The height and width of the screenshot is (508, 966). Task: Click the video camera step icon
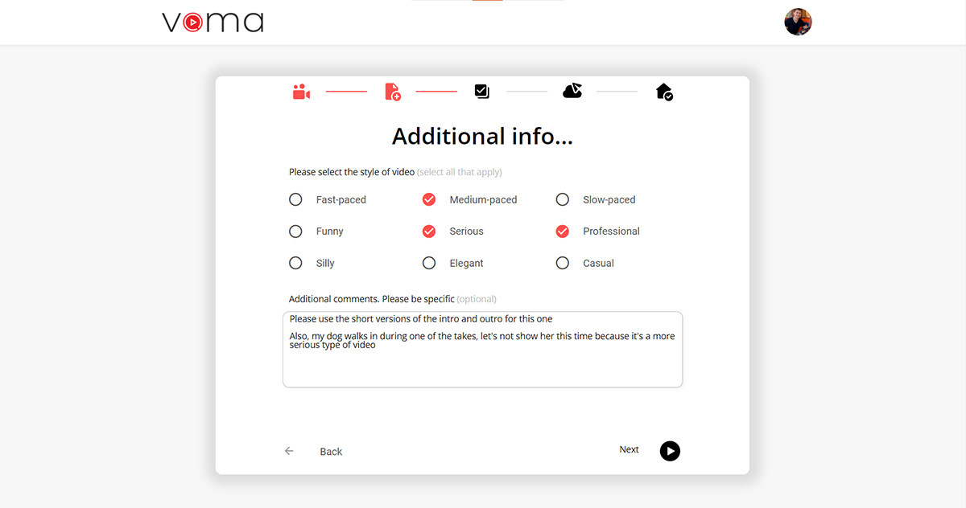(x=301, y=92)
